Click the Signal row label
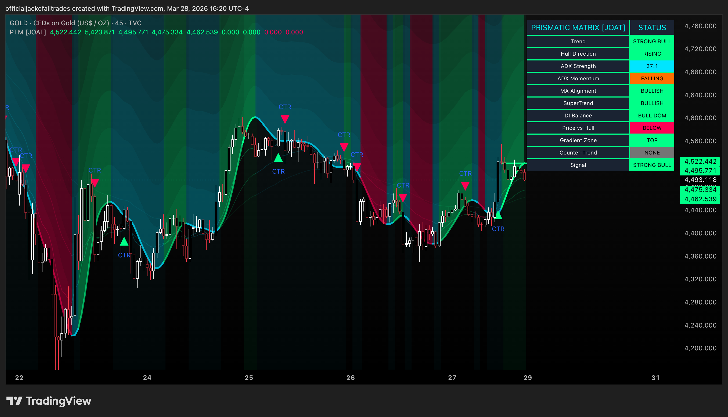Image resolution: width=728 pixels, height=417 pixels. point(578,165)
